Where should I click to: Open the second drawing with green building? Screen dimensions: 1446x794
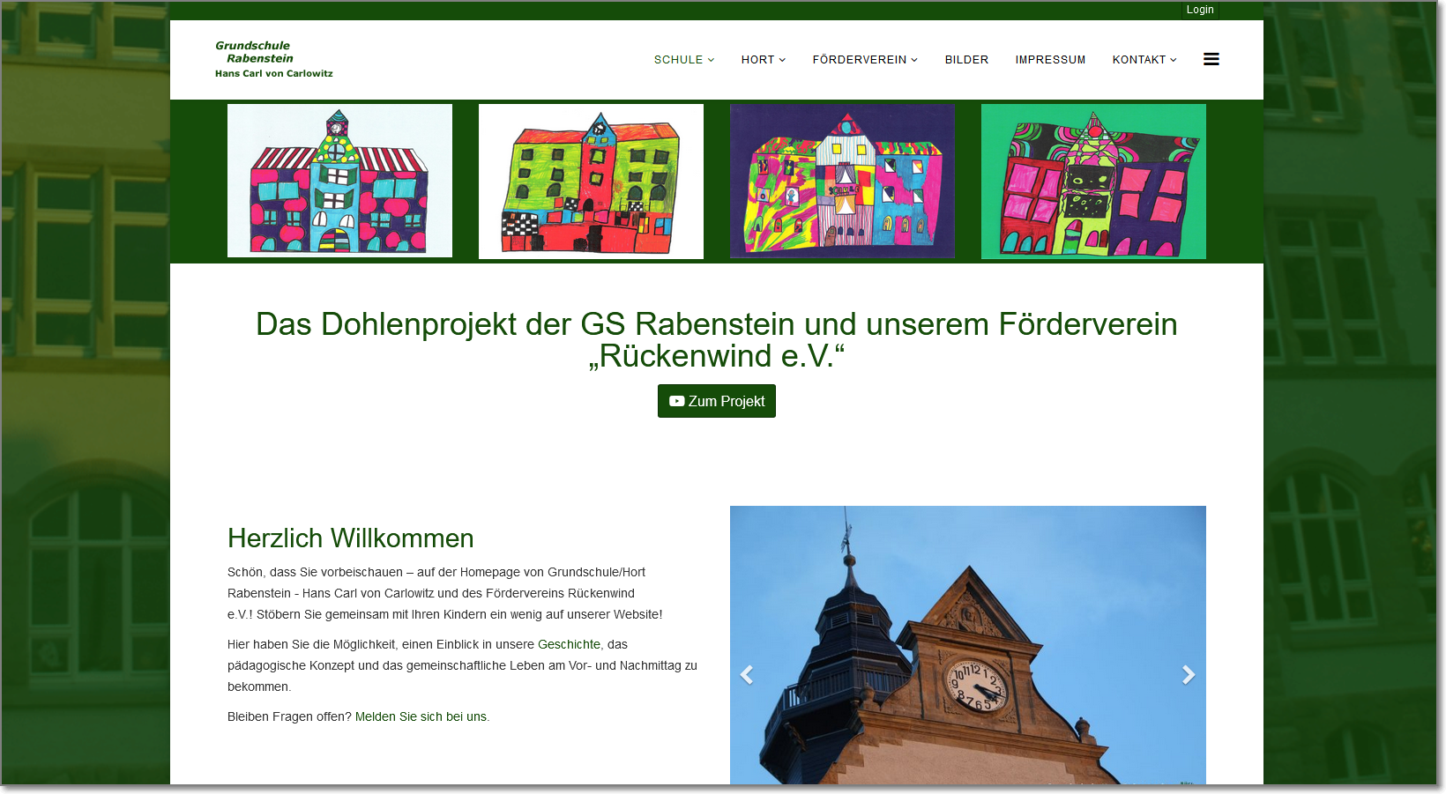pos(591,181)
